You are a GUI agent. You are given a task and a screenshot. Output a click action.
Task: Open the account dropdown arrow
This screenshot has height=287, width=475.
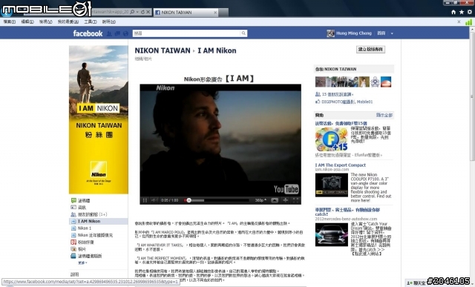tap(392, 33)
